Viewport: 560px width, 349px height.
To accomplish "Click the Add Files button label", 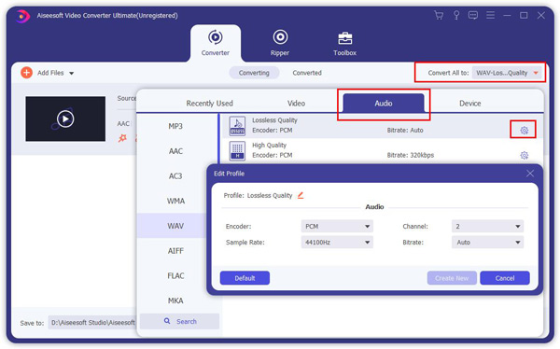I will [50, 73].
